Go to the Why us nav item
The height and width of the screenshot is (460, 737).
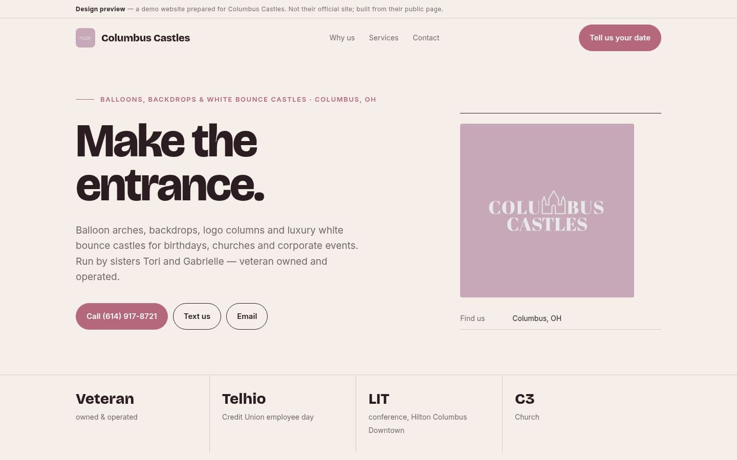click(342, 38)
